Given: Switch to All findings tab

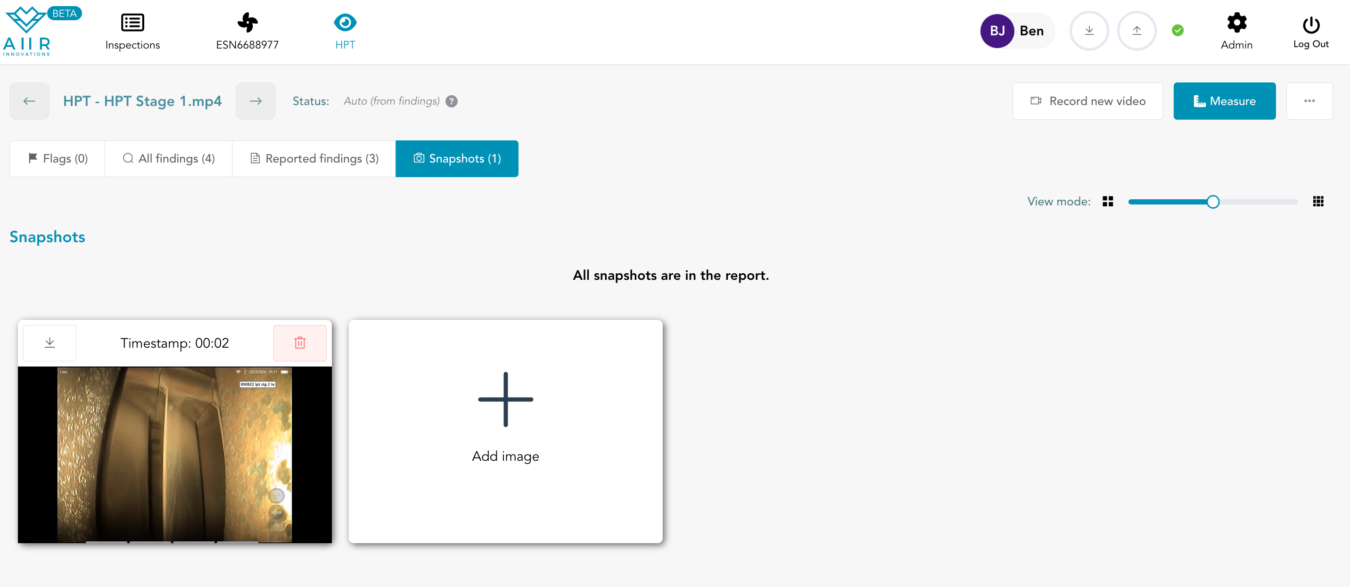Looking at the screenshot, I should point(168,159).
